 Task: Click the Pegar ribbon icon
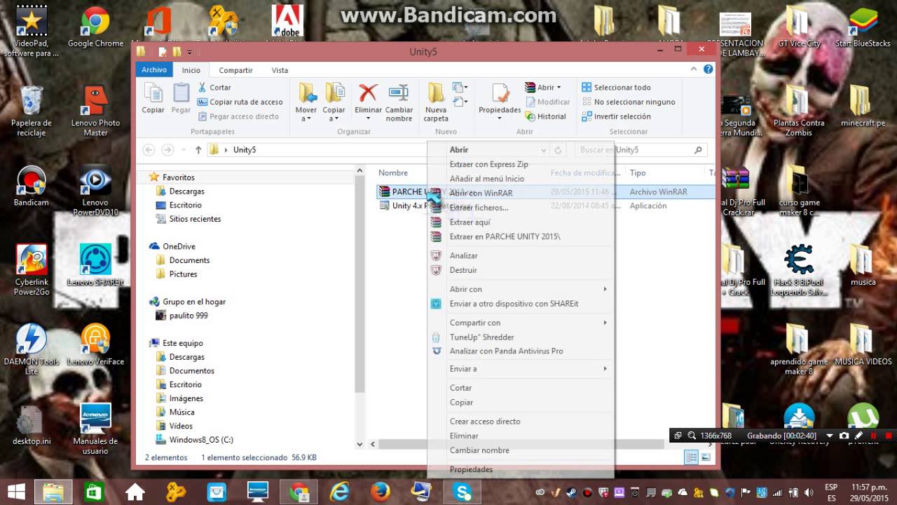click(181, 98)
